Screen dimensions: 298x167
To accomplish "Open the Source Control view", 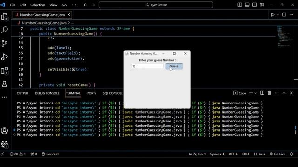I will click(4, 43).
